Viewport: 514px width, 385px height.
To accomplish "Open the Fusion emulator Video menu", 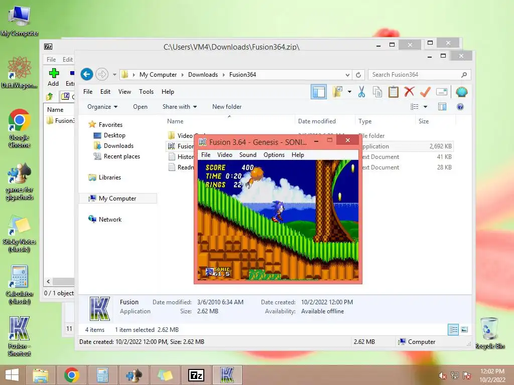I will [224, 155].
